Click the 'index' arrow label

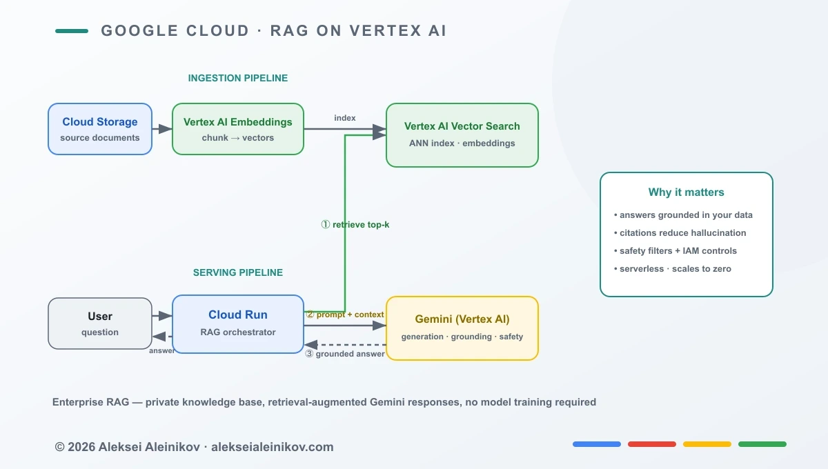[345, 118]
